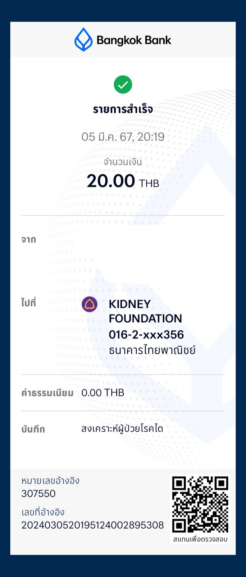Tap the สแกนเพื่อตรวจสอบ caption
Viewport: 246px width, 577px height.
[200, 539]
